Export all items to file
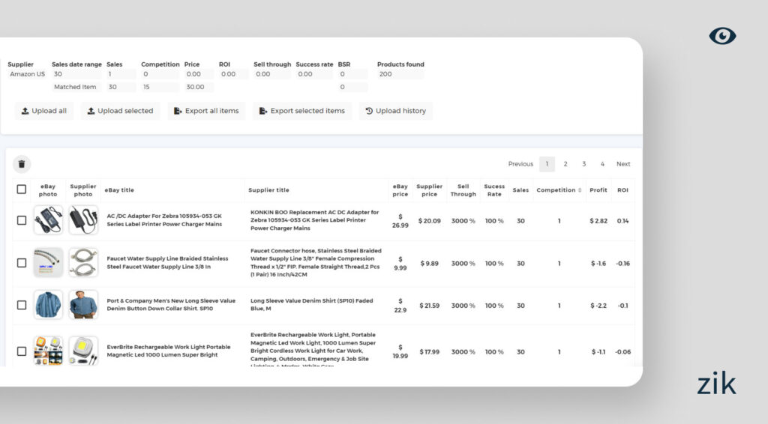The image size is (768, 424). [x=206, y=111]
